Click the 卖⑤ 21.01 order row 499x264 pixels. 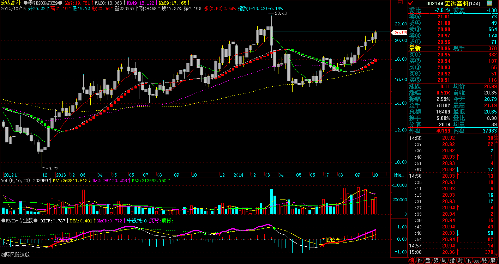(x=453, y=17)
